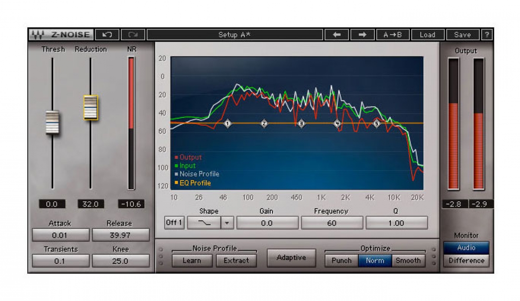Go to previous preset with left arrow
This screenshot has height=301, width=520.
[337, 35]
